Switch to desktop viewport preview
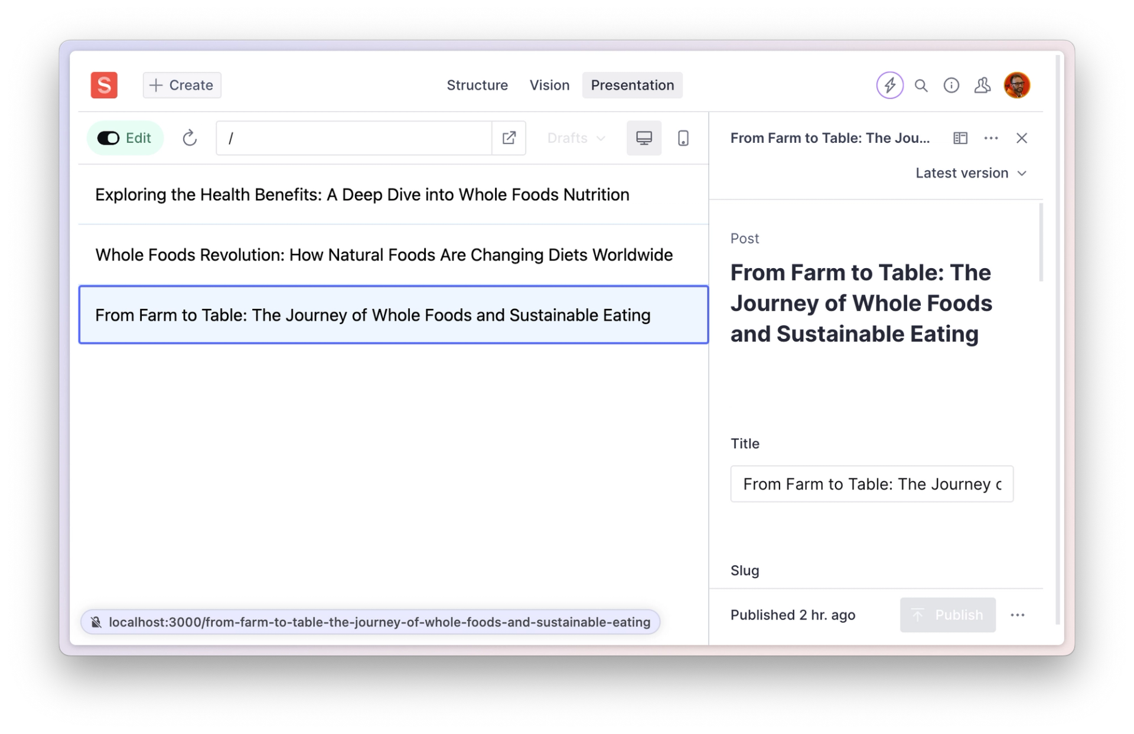This screenshot has height=734, width=1134. coord(644,138)
